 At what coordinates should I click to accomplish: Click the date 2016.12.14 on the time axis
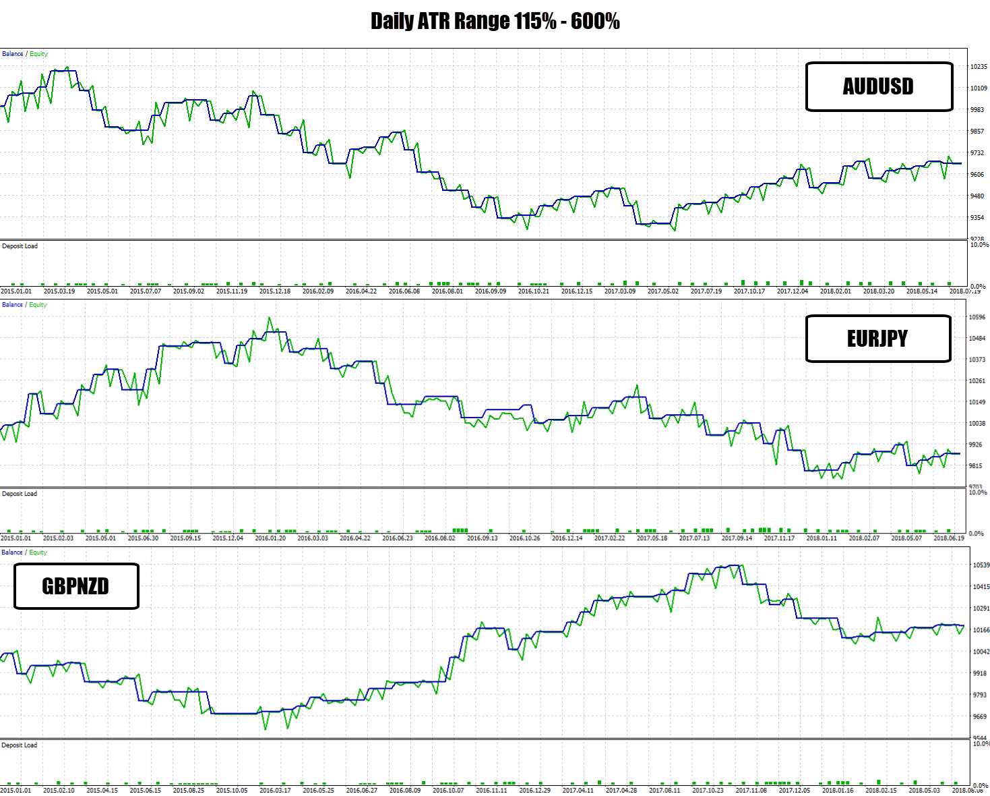pyautogui.click(x=567, y=538)
